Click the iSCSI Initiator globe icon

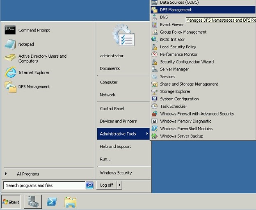click(154, 39)
